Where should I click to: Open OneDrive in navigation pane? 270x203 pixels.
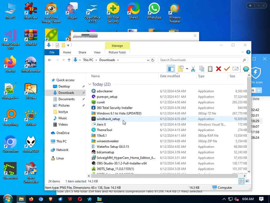click(x=63, y=133)
